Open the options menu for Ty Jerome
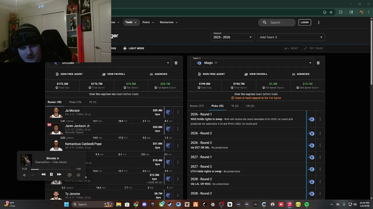The height and width of the screenshot is (209, 373). [178, 195]
